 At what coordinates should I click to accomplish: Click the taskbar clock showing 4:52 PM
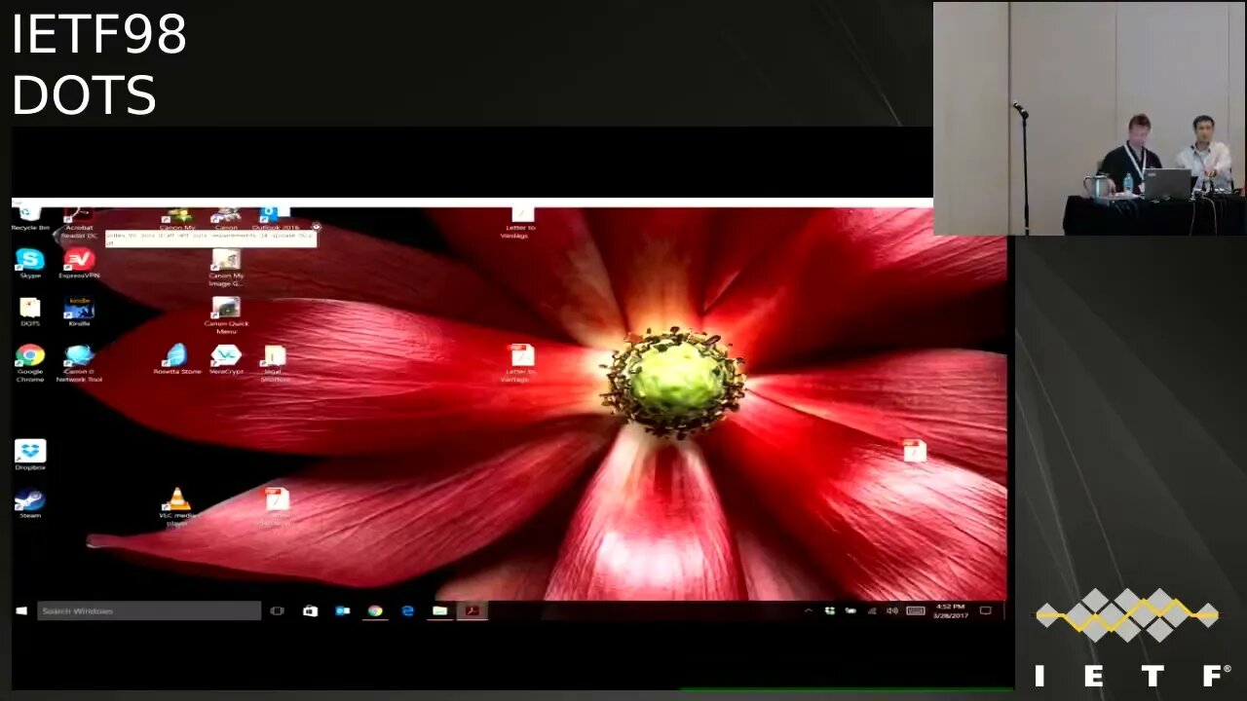pos(950,610)
